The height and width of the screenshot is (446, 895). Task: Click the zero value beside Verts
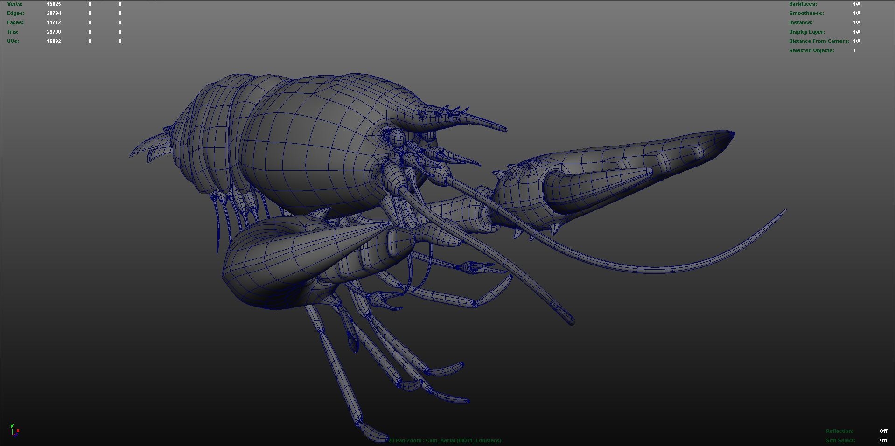(89, 4)
